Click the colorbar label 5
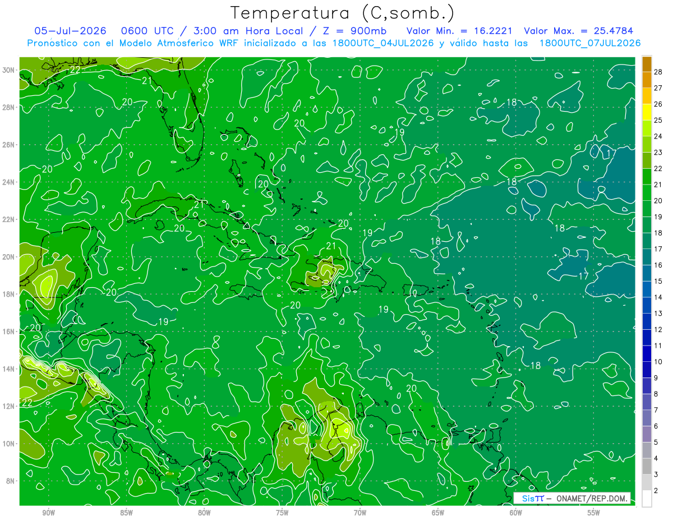The width and height of the screenshot is (673, 520). tap(656, 442)
